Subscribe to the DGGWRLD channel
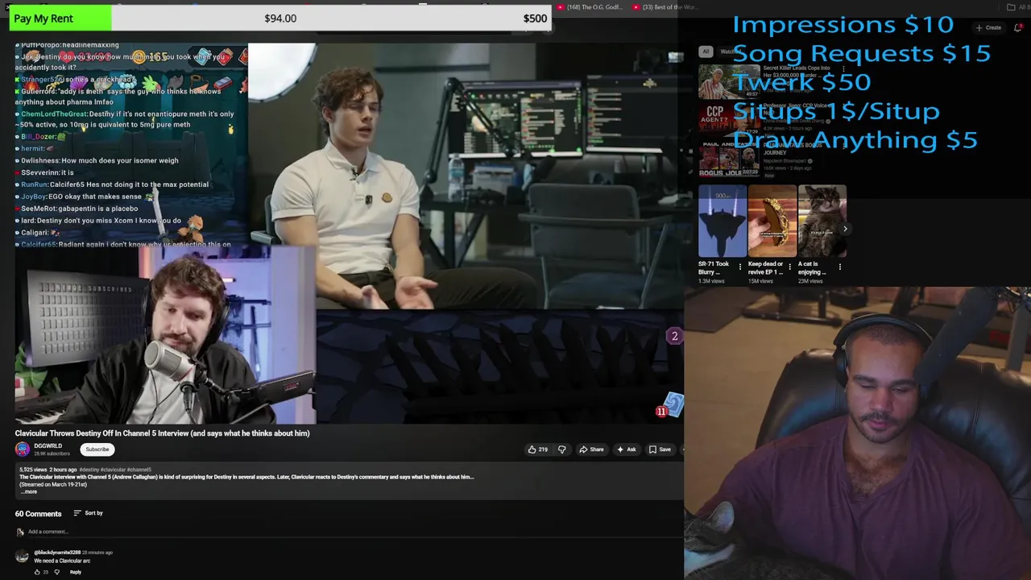The height and width of the screenshot is (580, 1031). coord(97,449)
